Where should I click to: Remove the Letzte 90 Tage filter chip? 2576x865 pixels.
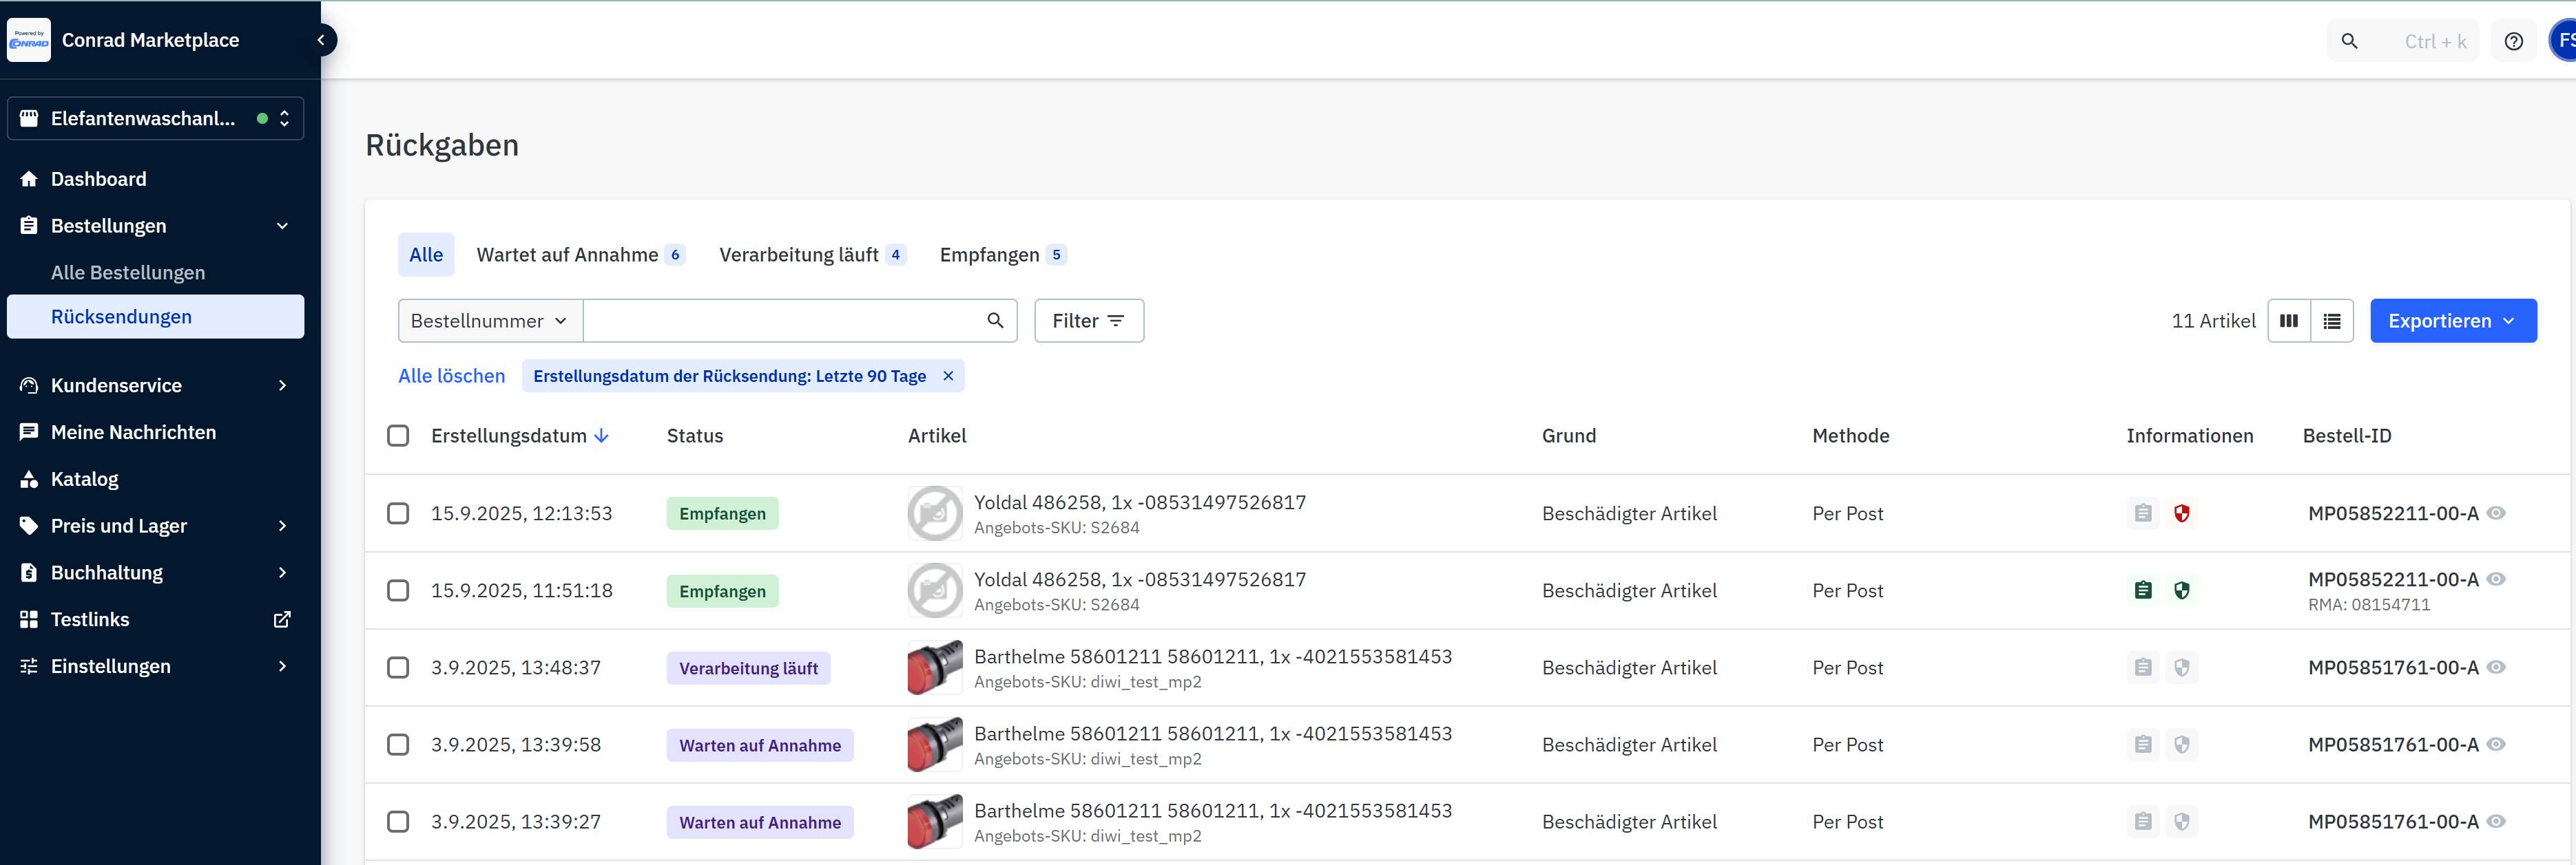(x=948, y=376)
